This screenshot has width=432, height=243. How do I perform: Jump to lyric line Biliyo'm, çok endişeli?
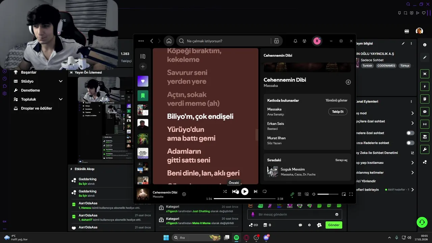pyautogui.click(x=200, y=116)
